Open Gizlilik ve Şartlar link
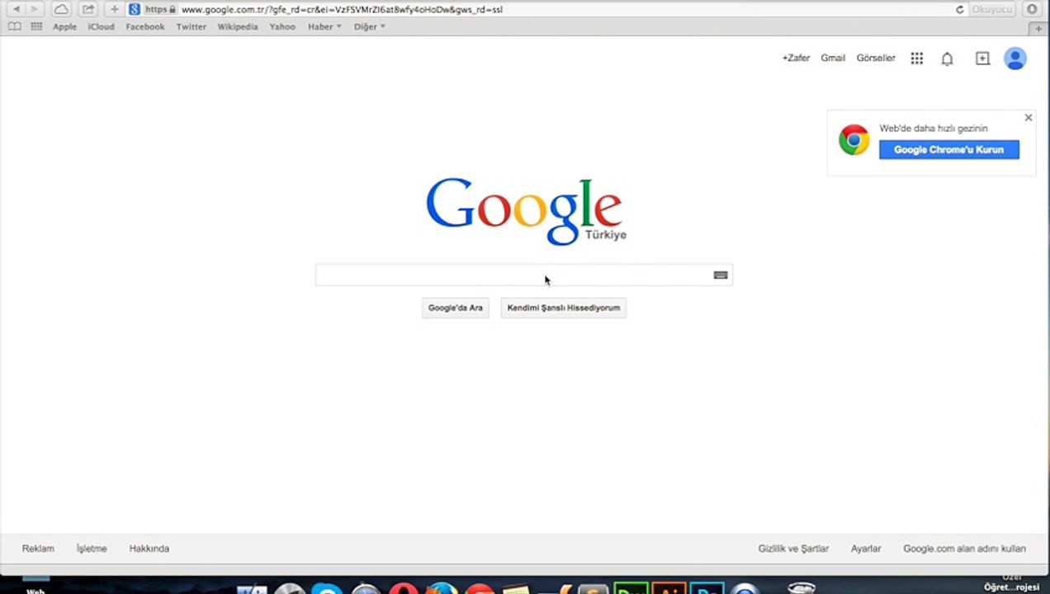Image resolution: width=1050 pixels, height=594 pixels. tap(793, 549)
